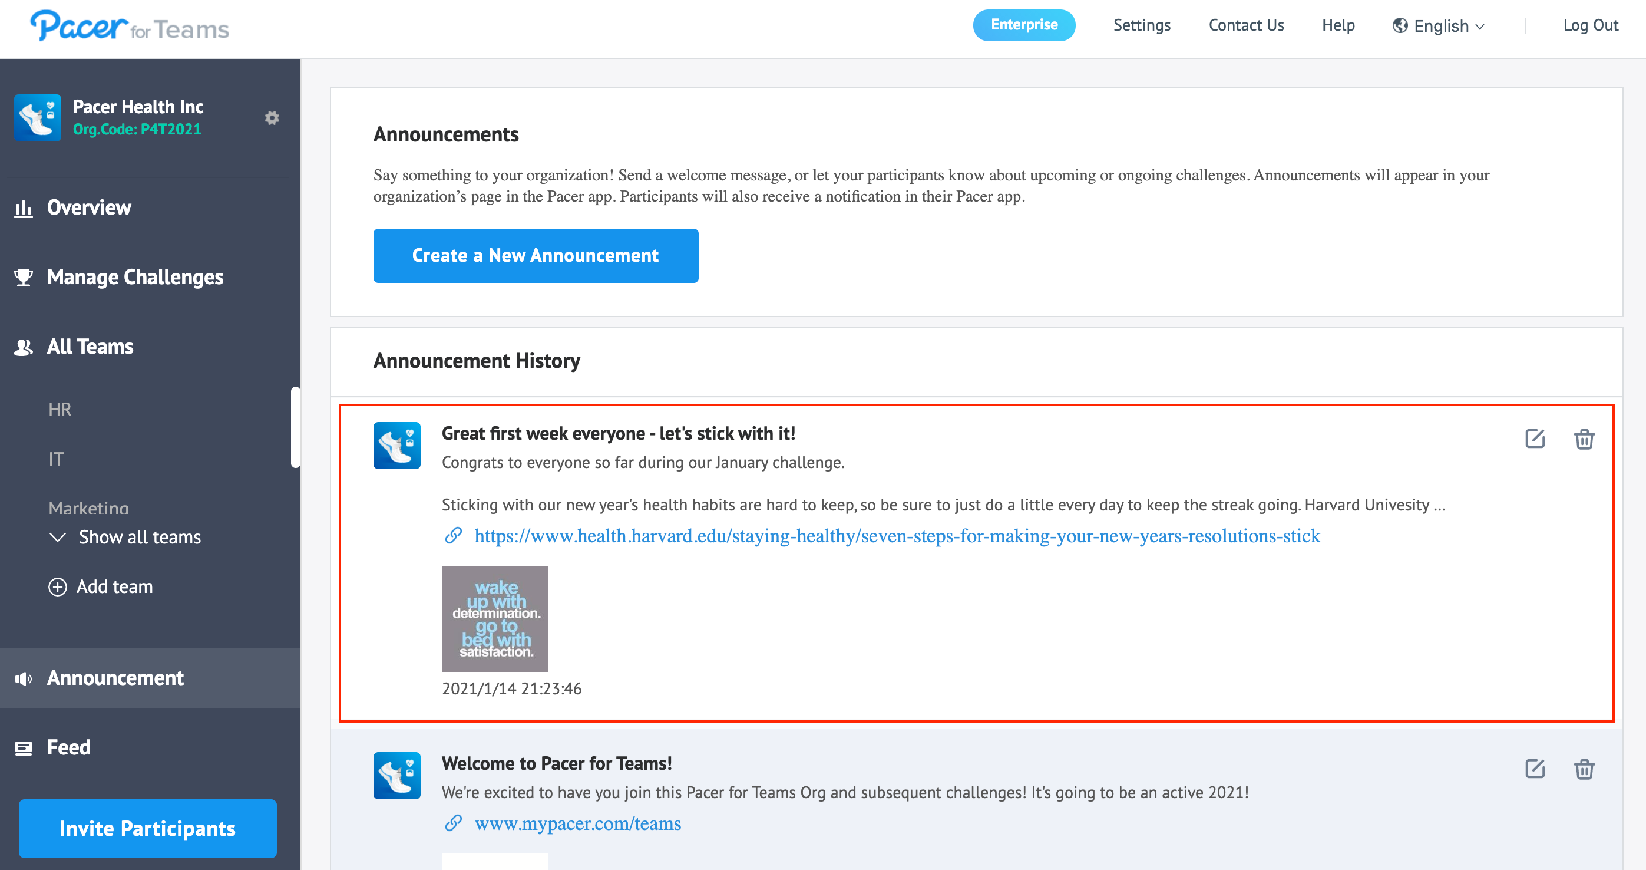Click the Enterprise plan badge
The width and height of the screenshot is (1646, 870).
(x=1024, y=25)
